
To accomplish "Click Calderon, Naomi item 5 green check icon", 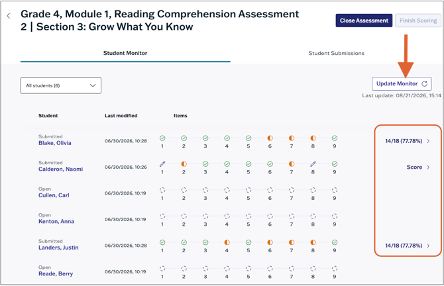I will [249, 164].
